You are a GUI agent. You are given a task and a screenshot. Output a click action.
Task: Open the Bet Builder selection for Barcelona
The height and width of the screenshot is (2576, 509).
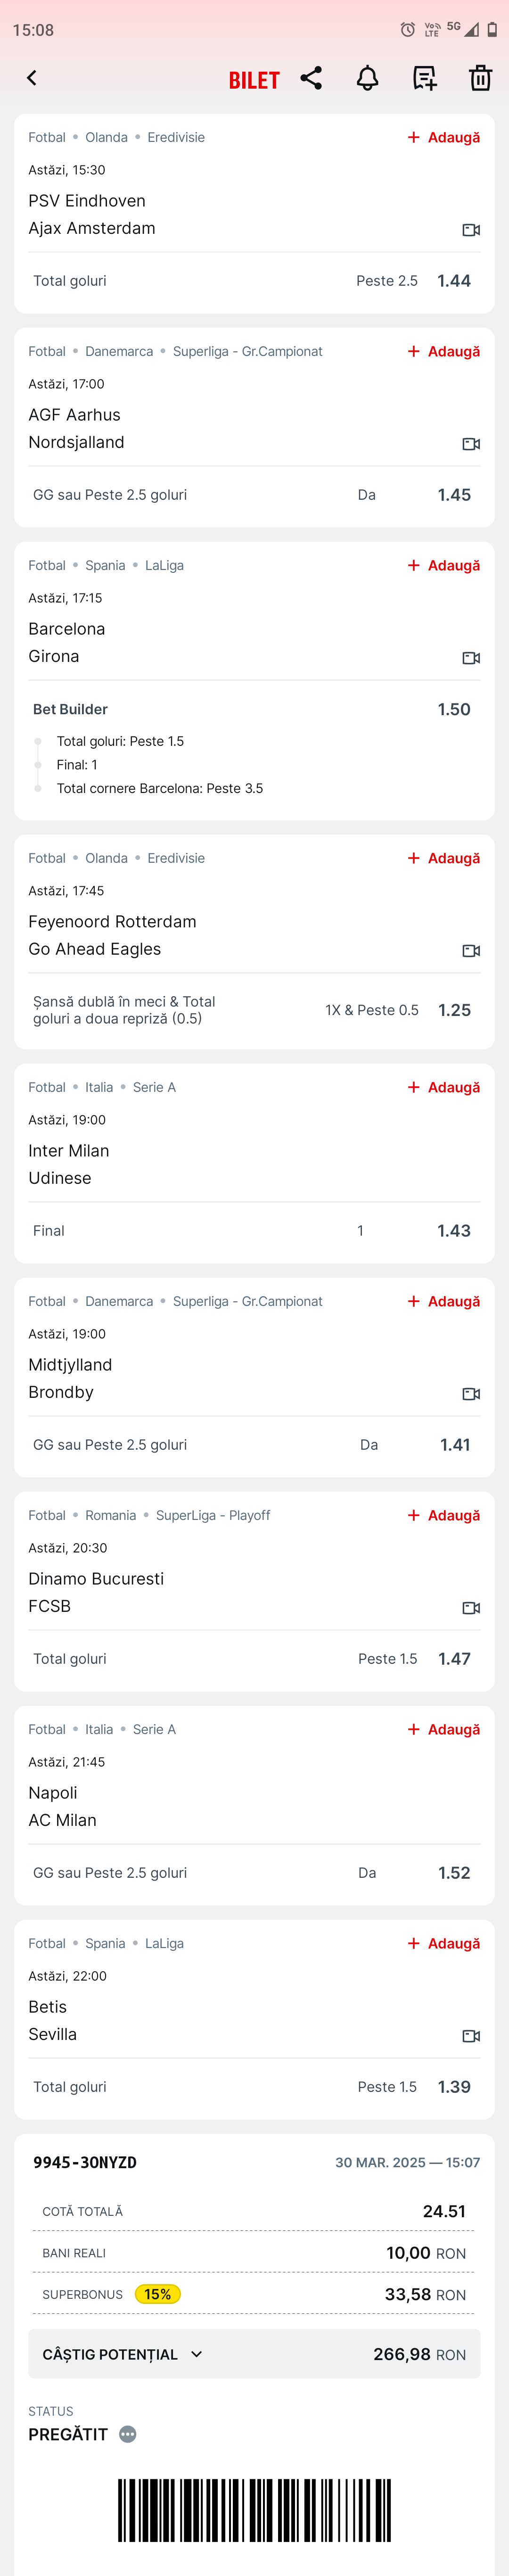pyautogui.click(x=254, y=709)
